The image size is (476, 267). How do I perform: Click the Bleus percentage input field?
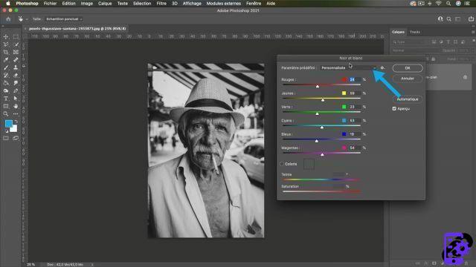click(x=354, y=134)
